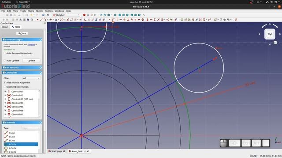This screenshot has width=282, height=158.
Task: Select the Create polyline tool
Action: click(67, 19)
